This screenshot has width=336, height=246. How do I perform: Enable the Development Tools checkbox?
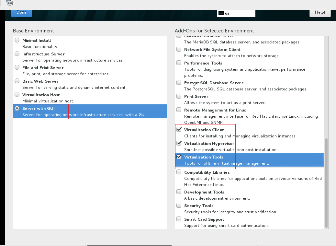click(x=179, y=192)
